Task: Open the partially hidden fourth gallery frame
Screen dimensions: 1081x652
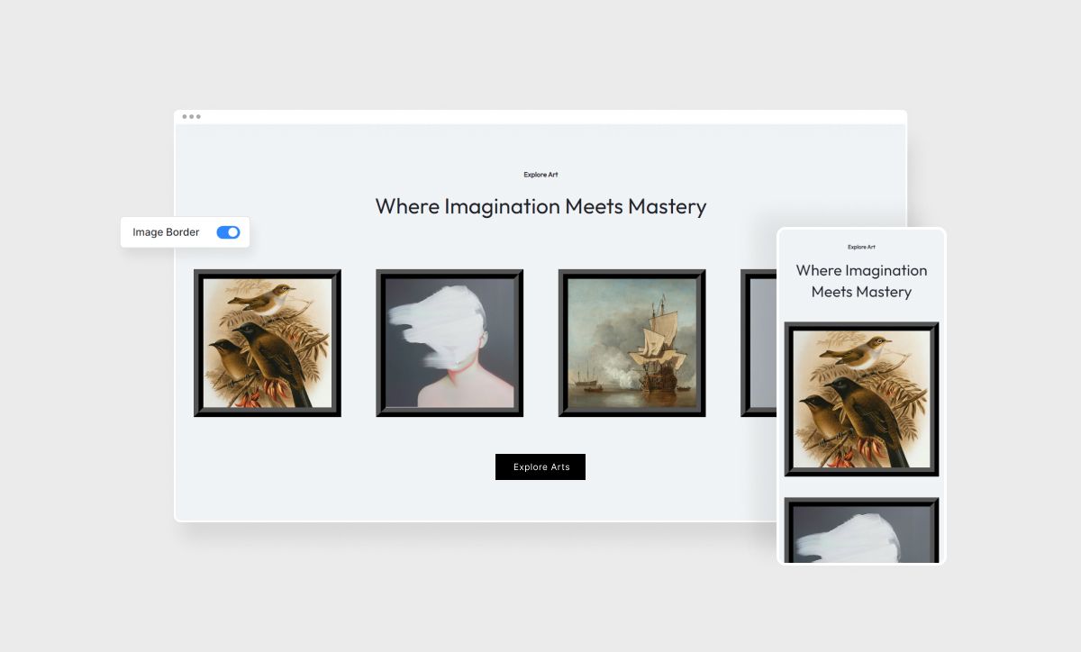Action: click(x=758, y=343)
